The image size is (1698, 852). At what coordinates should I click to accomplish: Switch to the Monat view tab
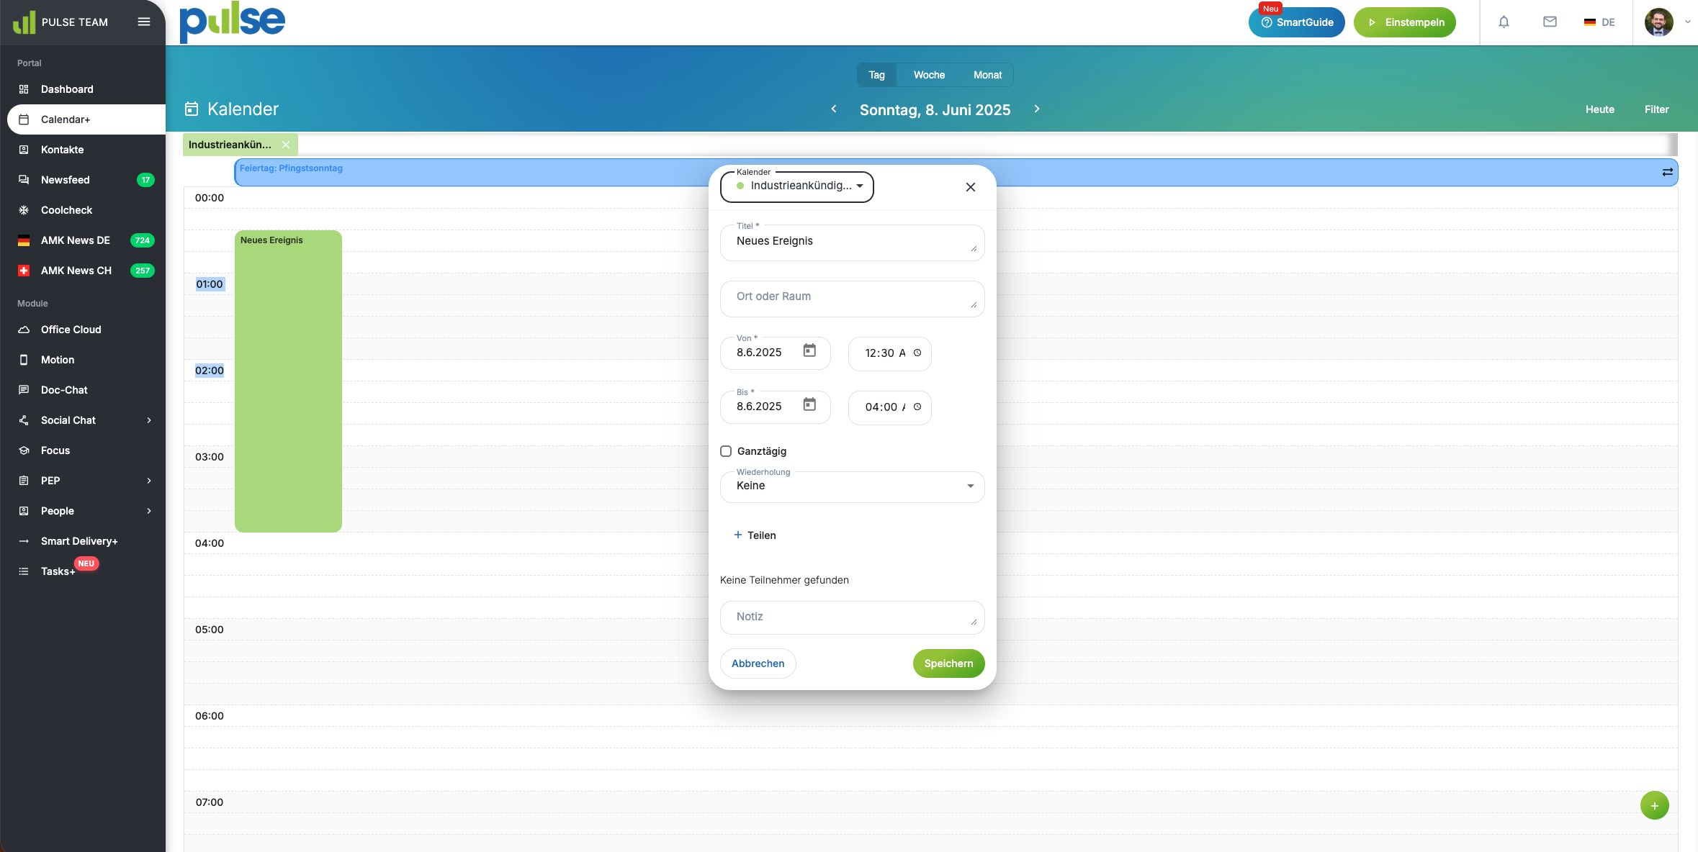click(987, 75)
